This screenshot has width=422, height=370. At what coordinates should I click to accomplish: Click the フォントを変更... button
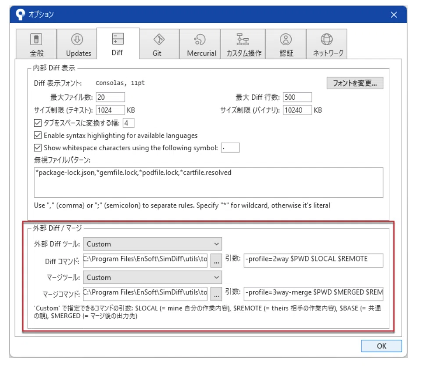pyautogui.click(x=355, y=83)
